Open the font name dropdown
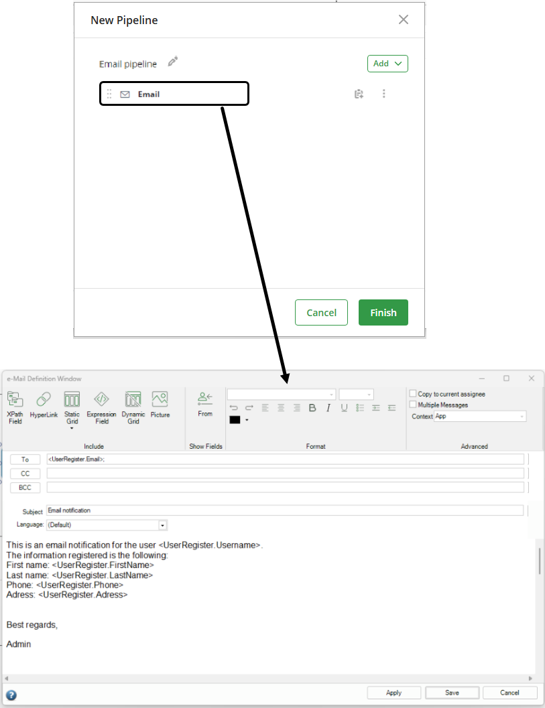 click(282, 395)
